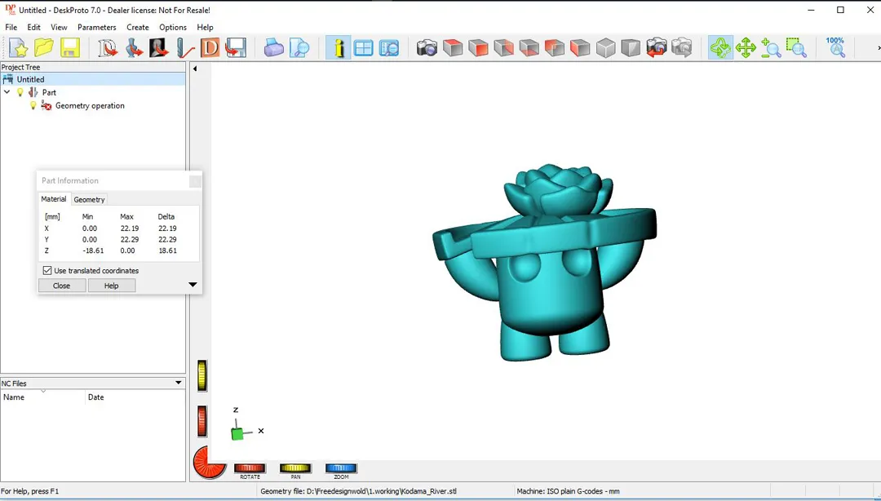Click the camera with red return arrow
The width and height of the screenshot is (881, 501).
657,48
